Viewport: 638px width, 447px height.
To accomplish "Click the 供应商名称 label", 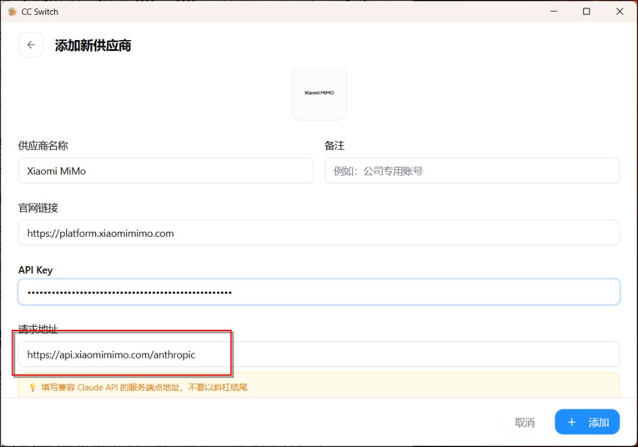I will (x=43, y=146).
